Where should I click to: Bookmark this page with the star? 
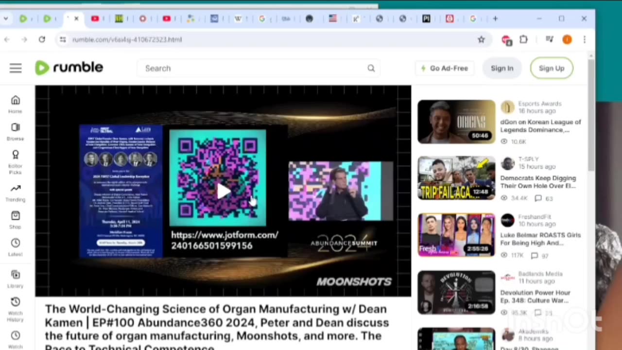pyautogui.click(x=481, y=39)
